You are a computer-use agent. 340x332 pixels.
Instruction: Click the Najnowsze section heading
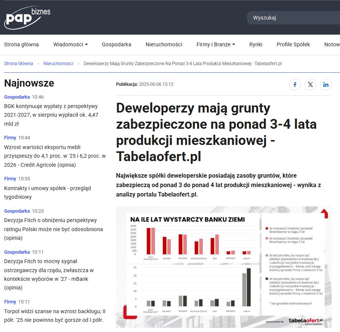pos(29,83)
